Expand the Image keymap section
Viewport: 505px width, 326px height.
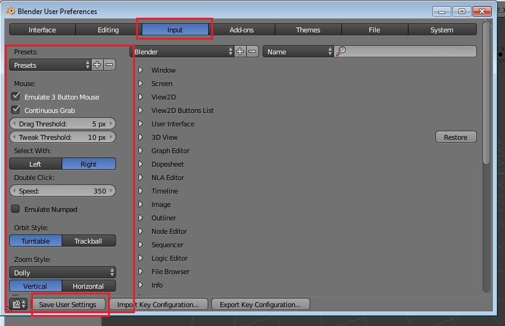pyautogui.click(x=140, y=205)
